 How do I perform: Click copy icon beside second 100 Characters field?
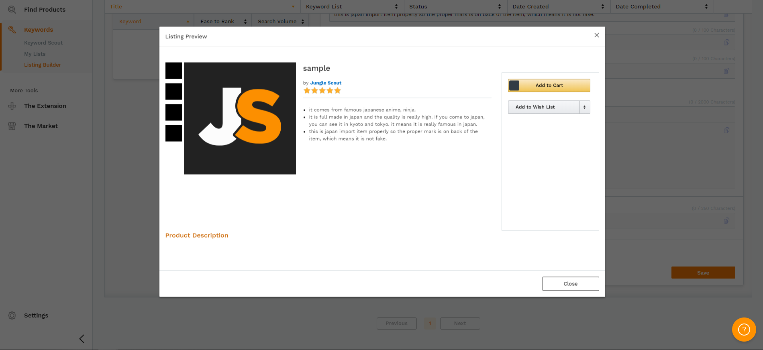[726, 71]
